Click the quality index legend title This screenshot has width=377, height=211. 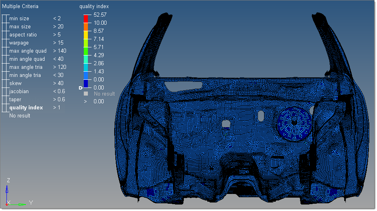tap(94, 6)
